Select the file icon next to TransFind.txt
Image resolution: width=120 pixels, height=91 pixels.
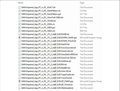coord(19,78)
